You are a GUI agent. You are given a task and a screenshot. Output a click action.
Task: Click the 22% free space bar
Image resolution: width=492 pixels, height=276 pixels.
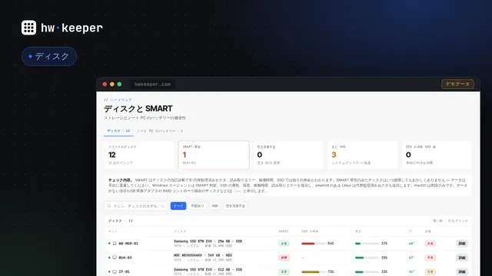(x=367, y=244)
